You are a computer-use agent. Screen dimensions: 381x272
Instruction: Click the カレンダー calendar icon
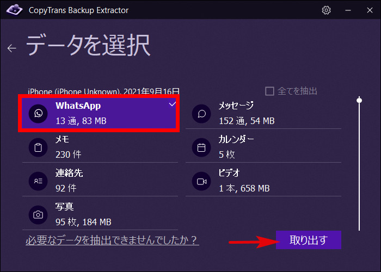[201, 147]
